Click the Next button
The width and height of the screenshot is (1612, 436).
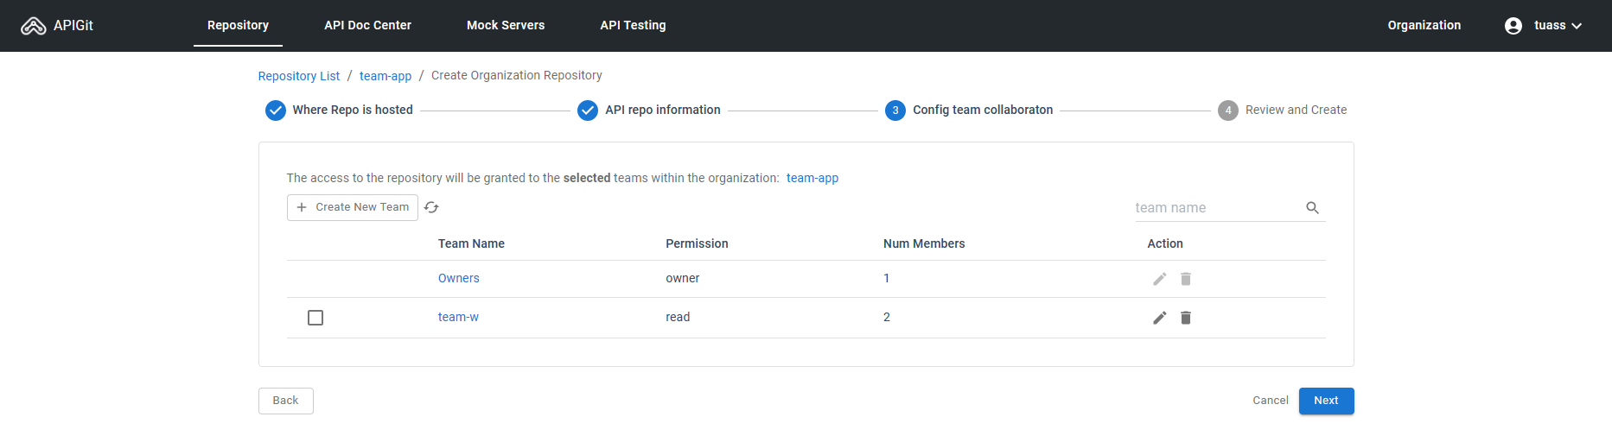point(1326,401)
